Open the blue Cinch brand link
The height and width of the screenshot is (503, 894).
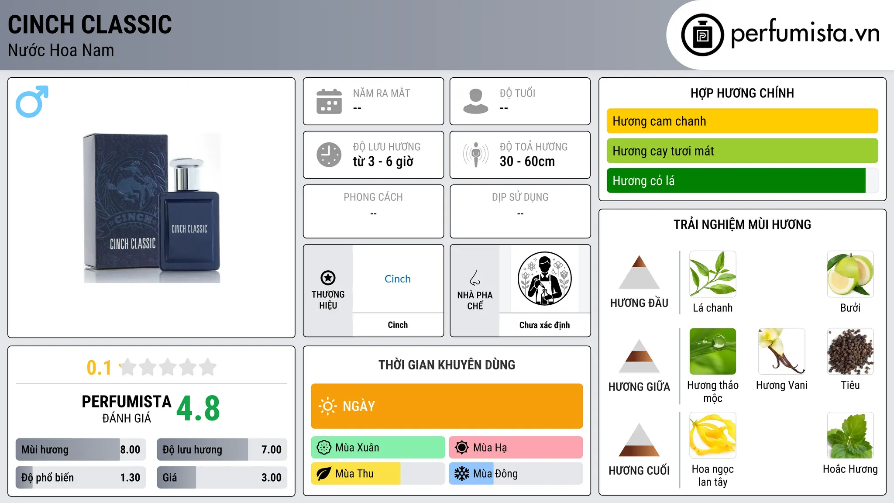[398, 279]
